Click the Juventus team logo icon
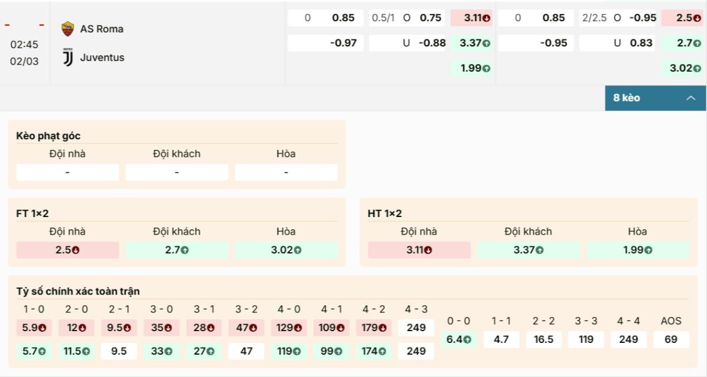Screen dimensions: 707x377 click(x=68, y=58)
